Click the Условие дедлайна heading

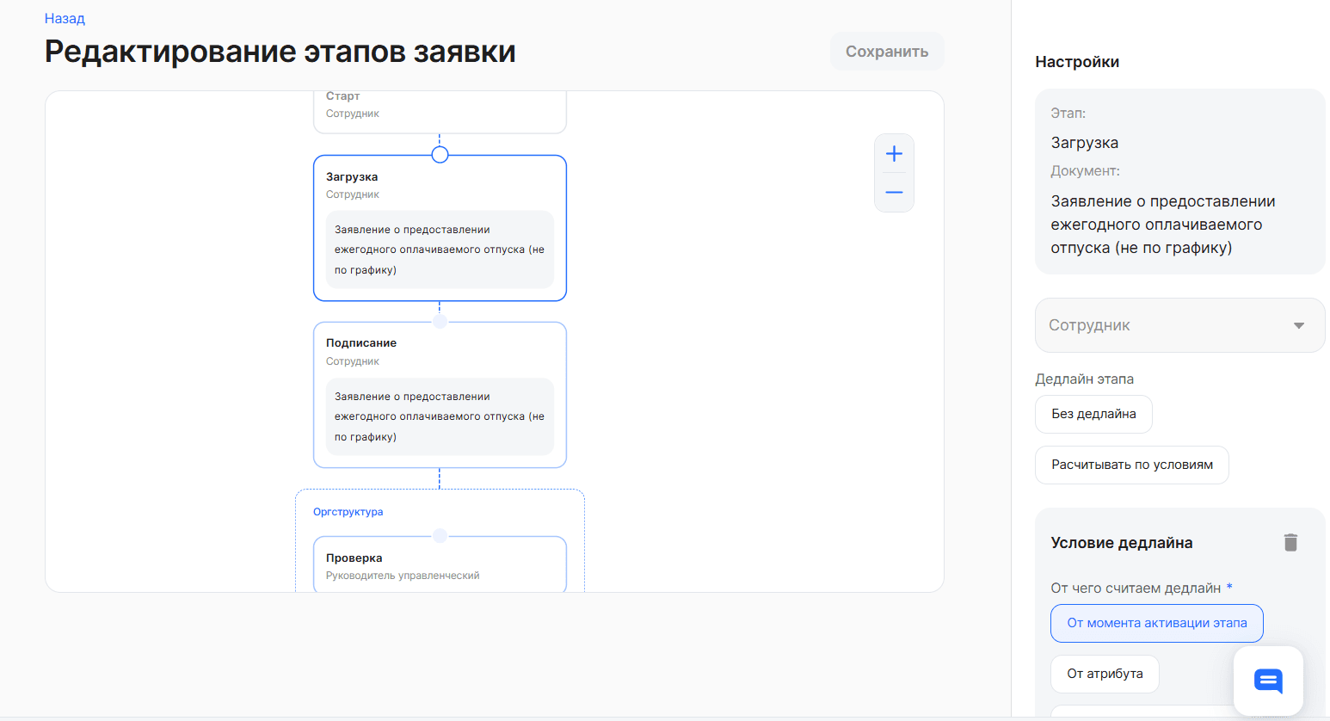click(x=1121, y=543)
